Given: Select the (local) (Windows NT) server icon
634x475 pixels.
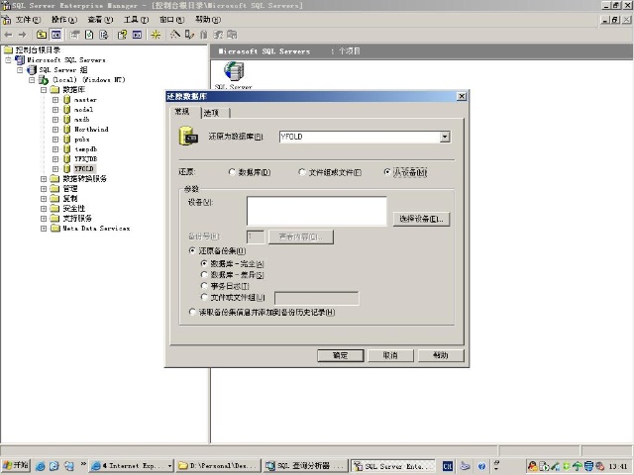Looking at the screenshot, I should (x=44, y=79).
